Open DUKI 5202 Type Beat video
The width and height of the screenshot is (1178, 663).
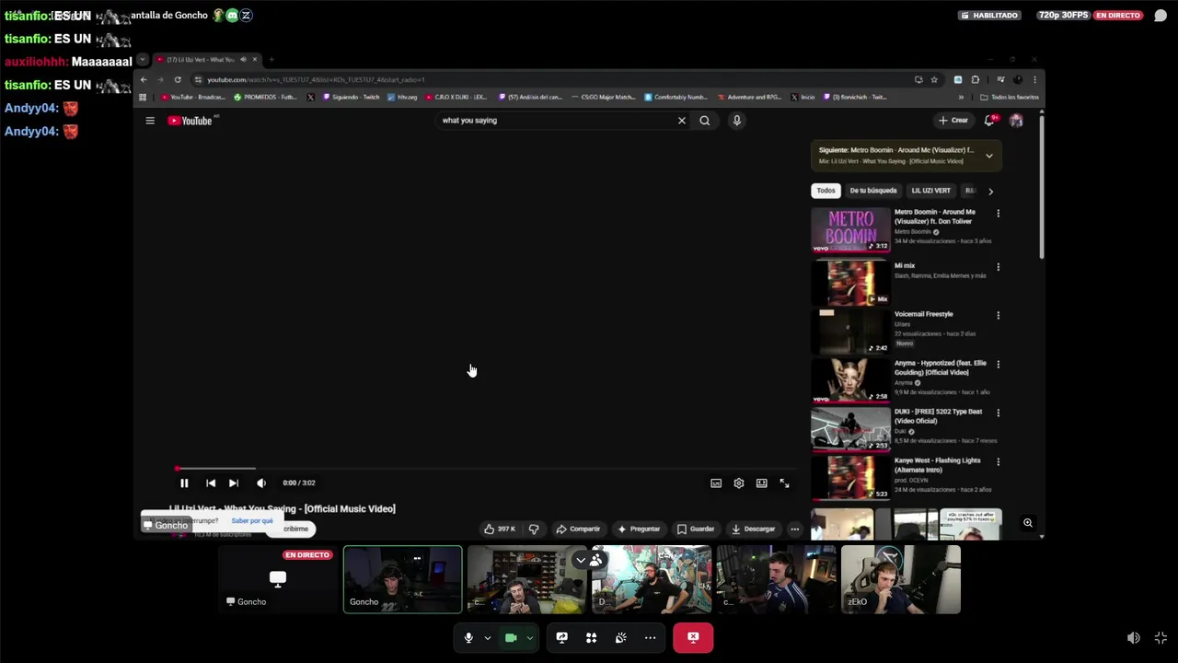tap(850, 429)
